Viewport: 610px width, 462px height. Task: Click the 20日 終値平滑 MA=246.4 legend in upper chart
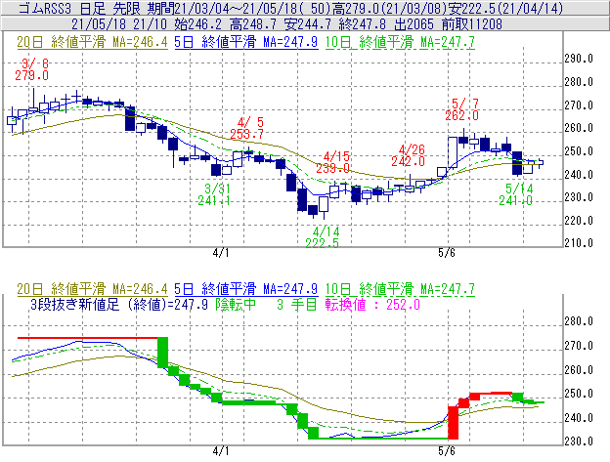pyautogui.click(x=92, y=42)
